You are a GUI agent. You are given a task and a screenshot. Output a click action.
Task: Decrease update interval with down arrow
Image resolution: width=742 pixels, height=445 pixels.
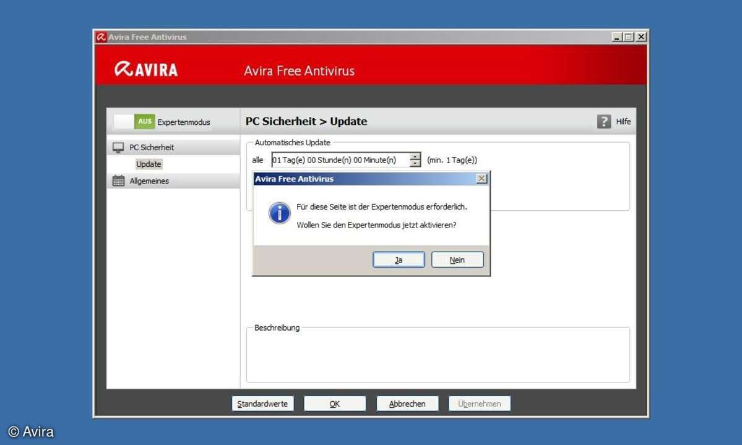tap(415, 163)
